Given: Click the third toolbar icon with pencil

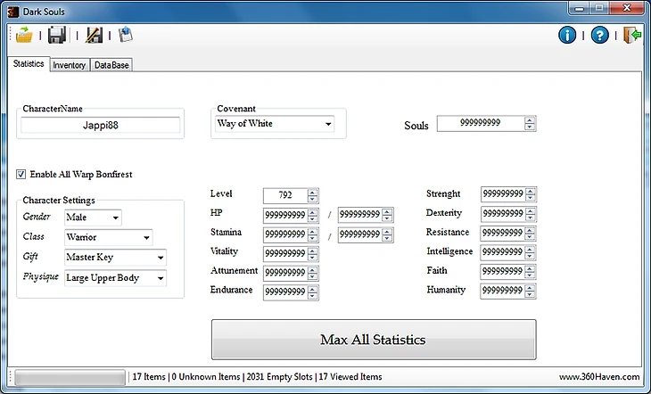Looking at the screenshot, I should click(x=93, y=36).
